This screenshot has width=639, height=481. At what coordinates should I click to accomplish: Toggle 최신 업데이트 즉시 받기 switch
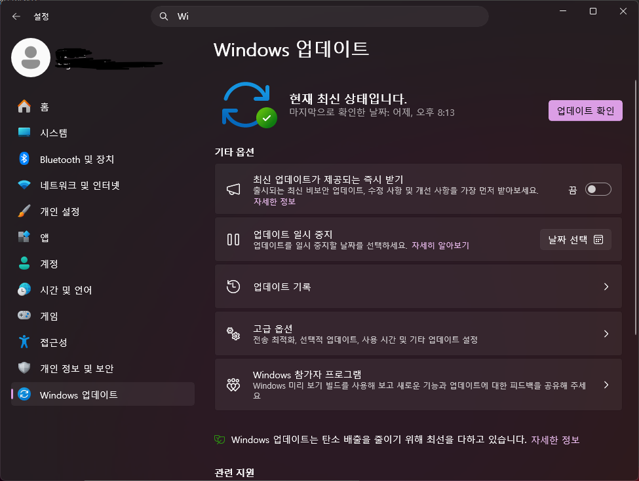tap(598, 189)
